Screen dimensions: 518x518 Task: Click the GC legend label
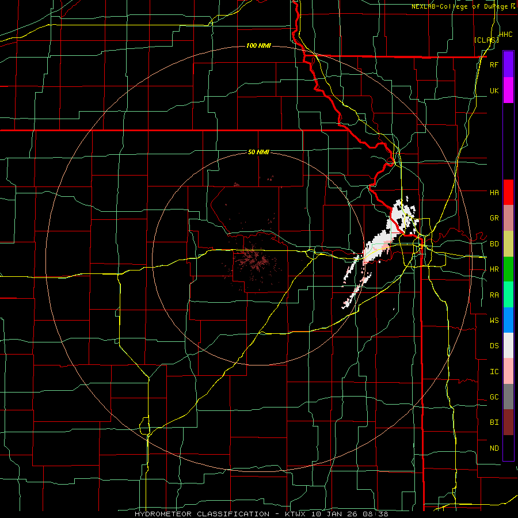pos(494,397)
